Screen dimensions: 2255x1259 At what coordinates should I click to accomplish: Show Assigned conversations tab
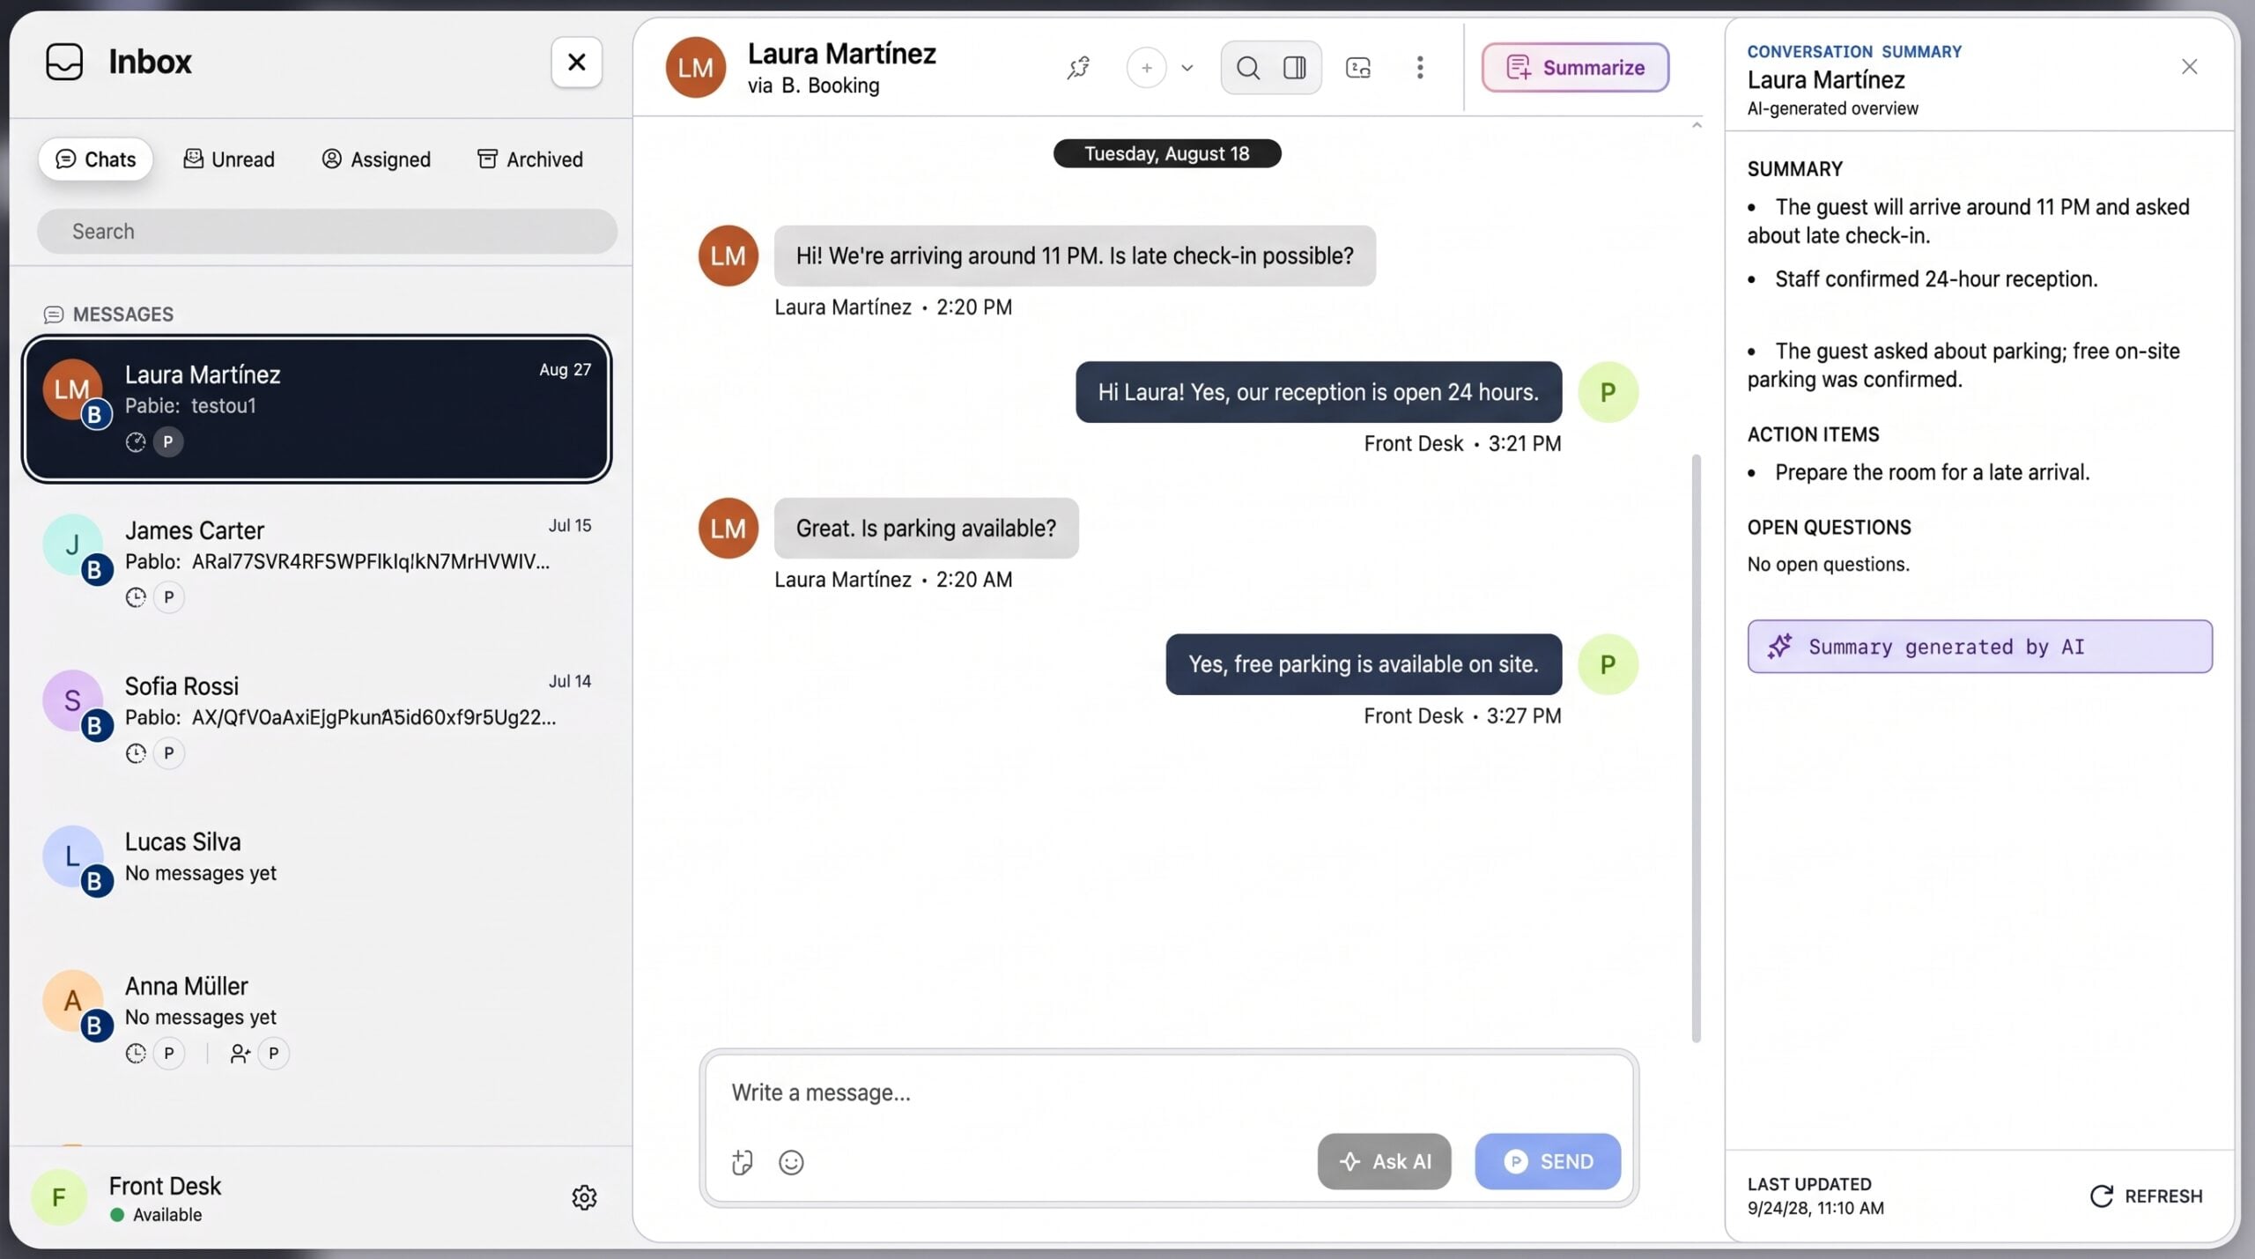376,159
